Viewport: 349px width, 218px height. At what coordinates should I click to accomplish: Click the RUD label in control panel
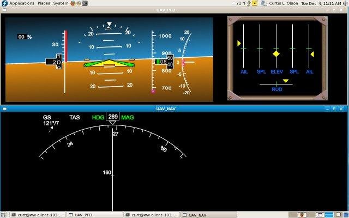click(x=277, y=89)
